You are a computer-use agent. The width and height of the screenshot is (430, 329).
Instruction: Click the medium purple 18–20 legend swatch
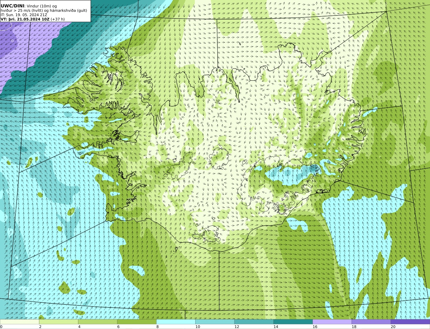coord(371,322)
